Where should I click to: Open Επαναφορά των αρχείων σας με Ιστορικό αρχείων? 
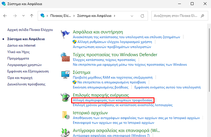[114, 123]
